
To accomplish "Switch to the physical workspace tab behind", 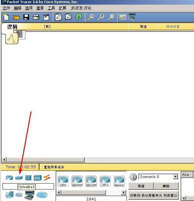I will click(21, 35).
